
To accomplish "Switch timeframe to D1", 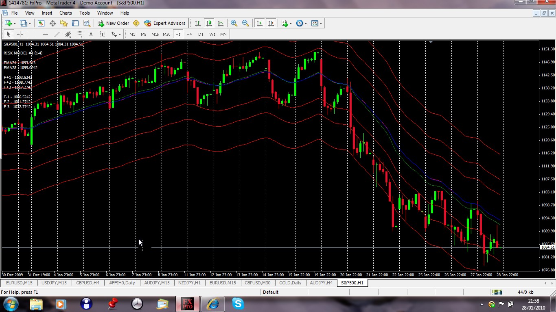I will [x=201, y=34].
